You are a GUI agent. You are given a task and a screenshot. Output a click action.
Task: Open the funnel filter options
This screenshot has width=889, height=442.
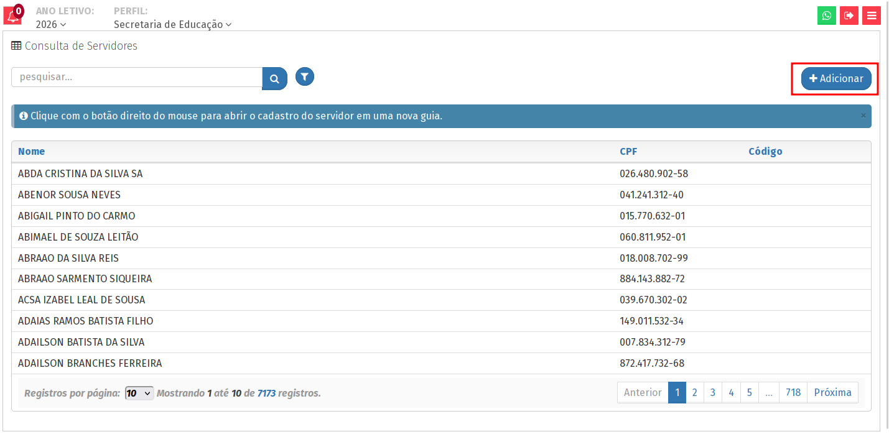pos(304,77)
